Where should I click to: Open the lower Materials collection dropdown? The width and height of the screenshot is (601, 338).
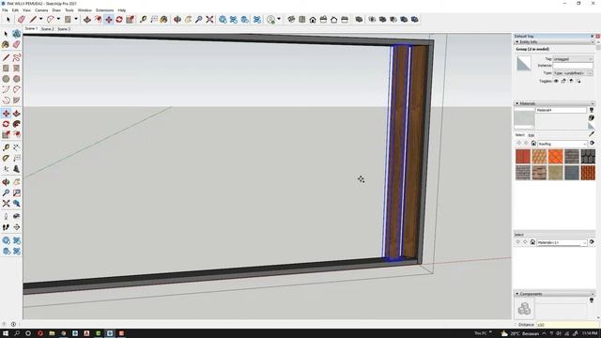click(x=562, y=242)
